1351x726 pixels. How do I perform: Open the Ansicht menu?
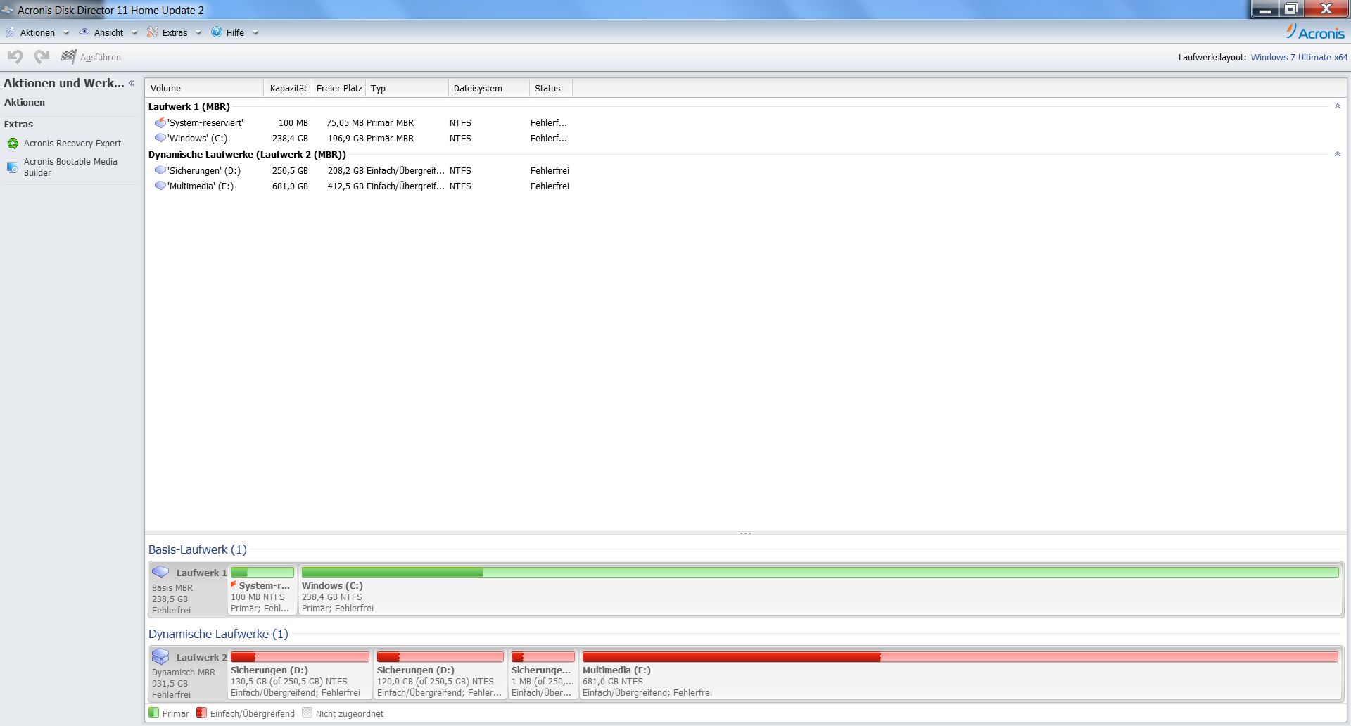coord(108,33)
